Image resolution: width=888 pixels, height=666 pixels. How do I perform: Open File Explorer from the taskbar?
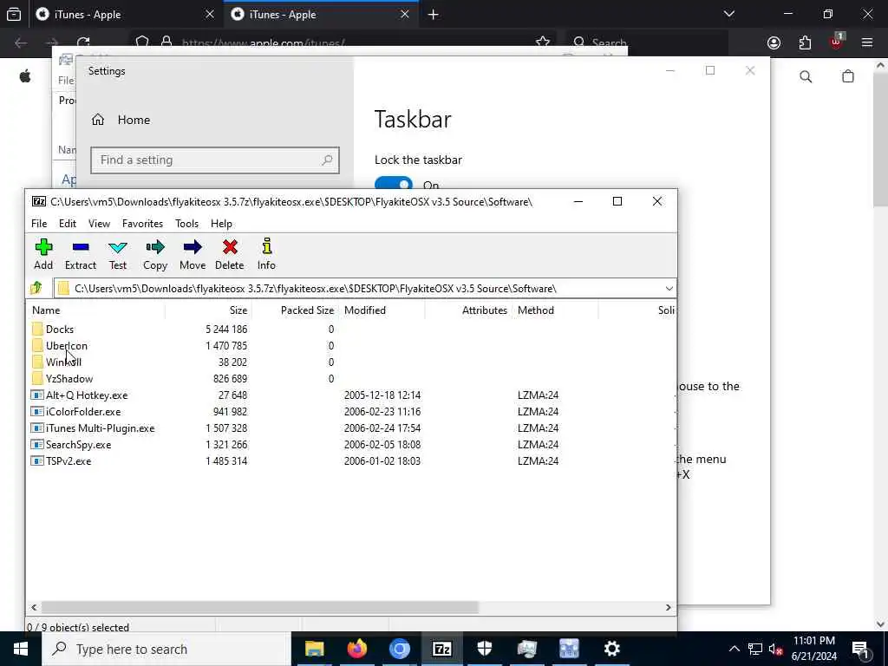pyautogui.click(x=314, y=649)
